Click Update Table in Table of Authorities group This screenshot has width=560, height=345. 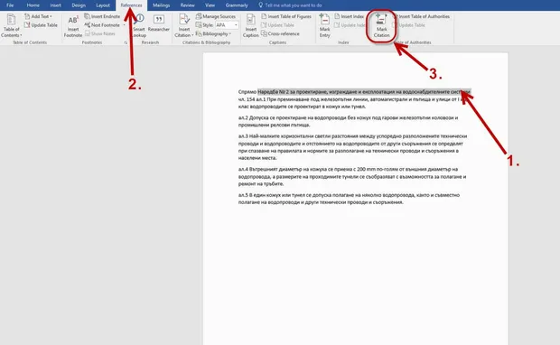409,25
